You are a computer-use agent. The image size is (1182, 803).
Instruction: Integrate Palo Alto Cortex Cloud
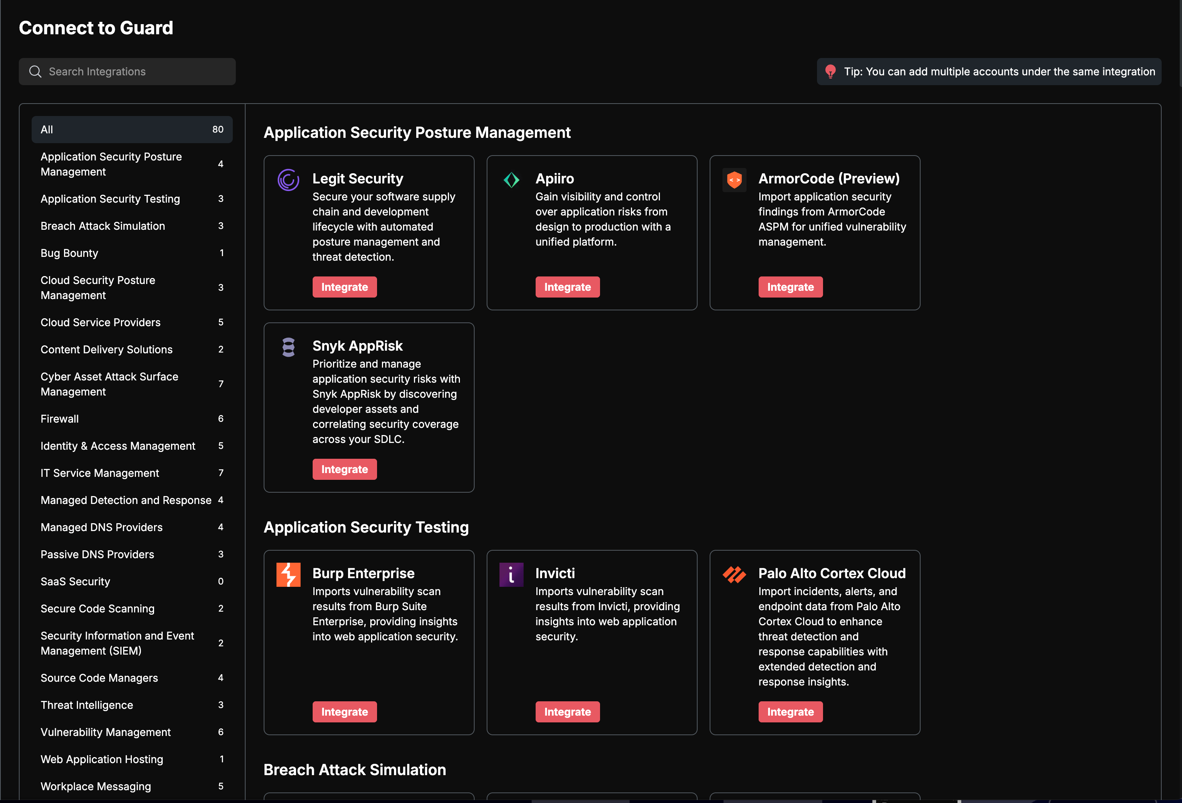(790, 712)
